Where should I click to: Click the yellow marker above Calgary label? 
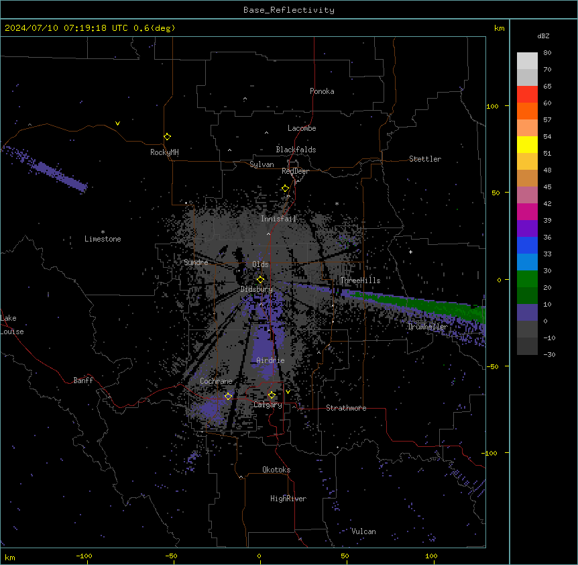click(x=272, y=395)
